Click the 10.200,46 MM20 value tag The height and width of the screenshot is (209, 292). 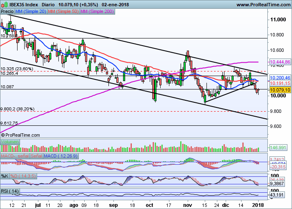pyautogui.click(x=280, y=78)
